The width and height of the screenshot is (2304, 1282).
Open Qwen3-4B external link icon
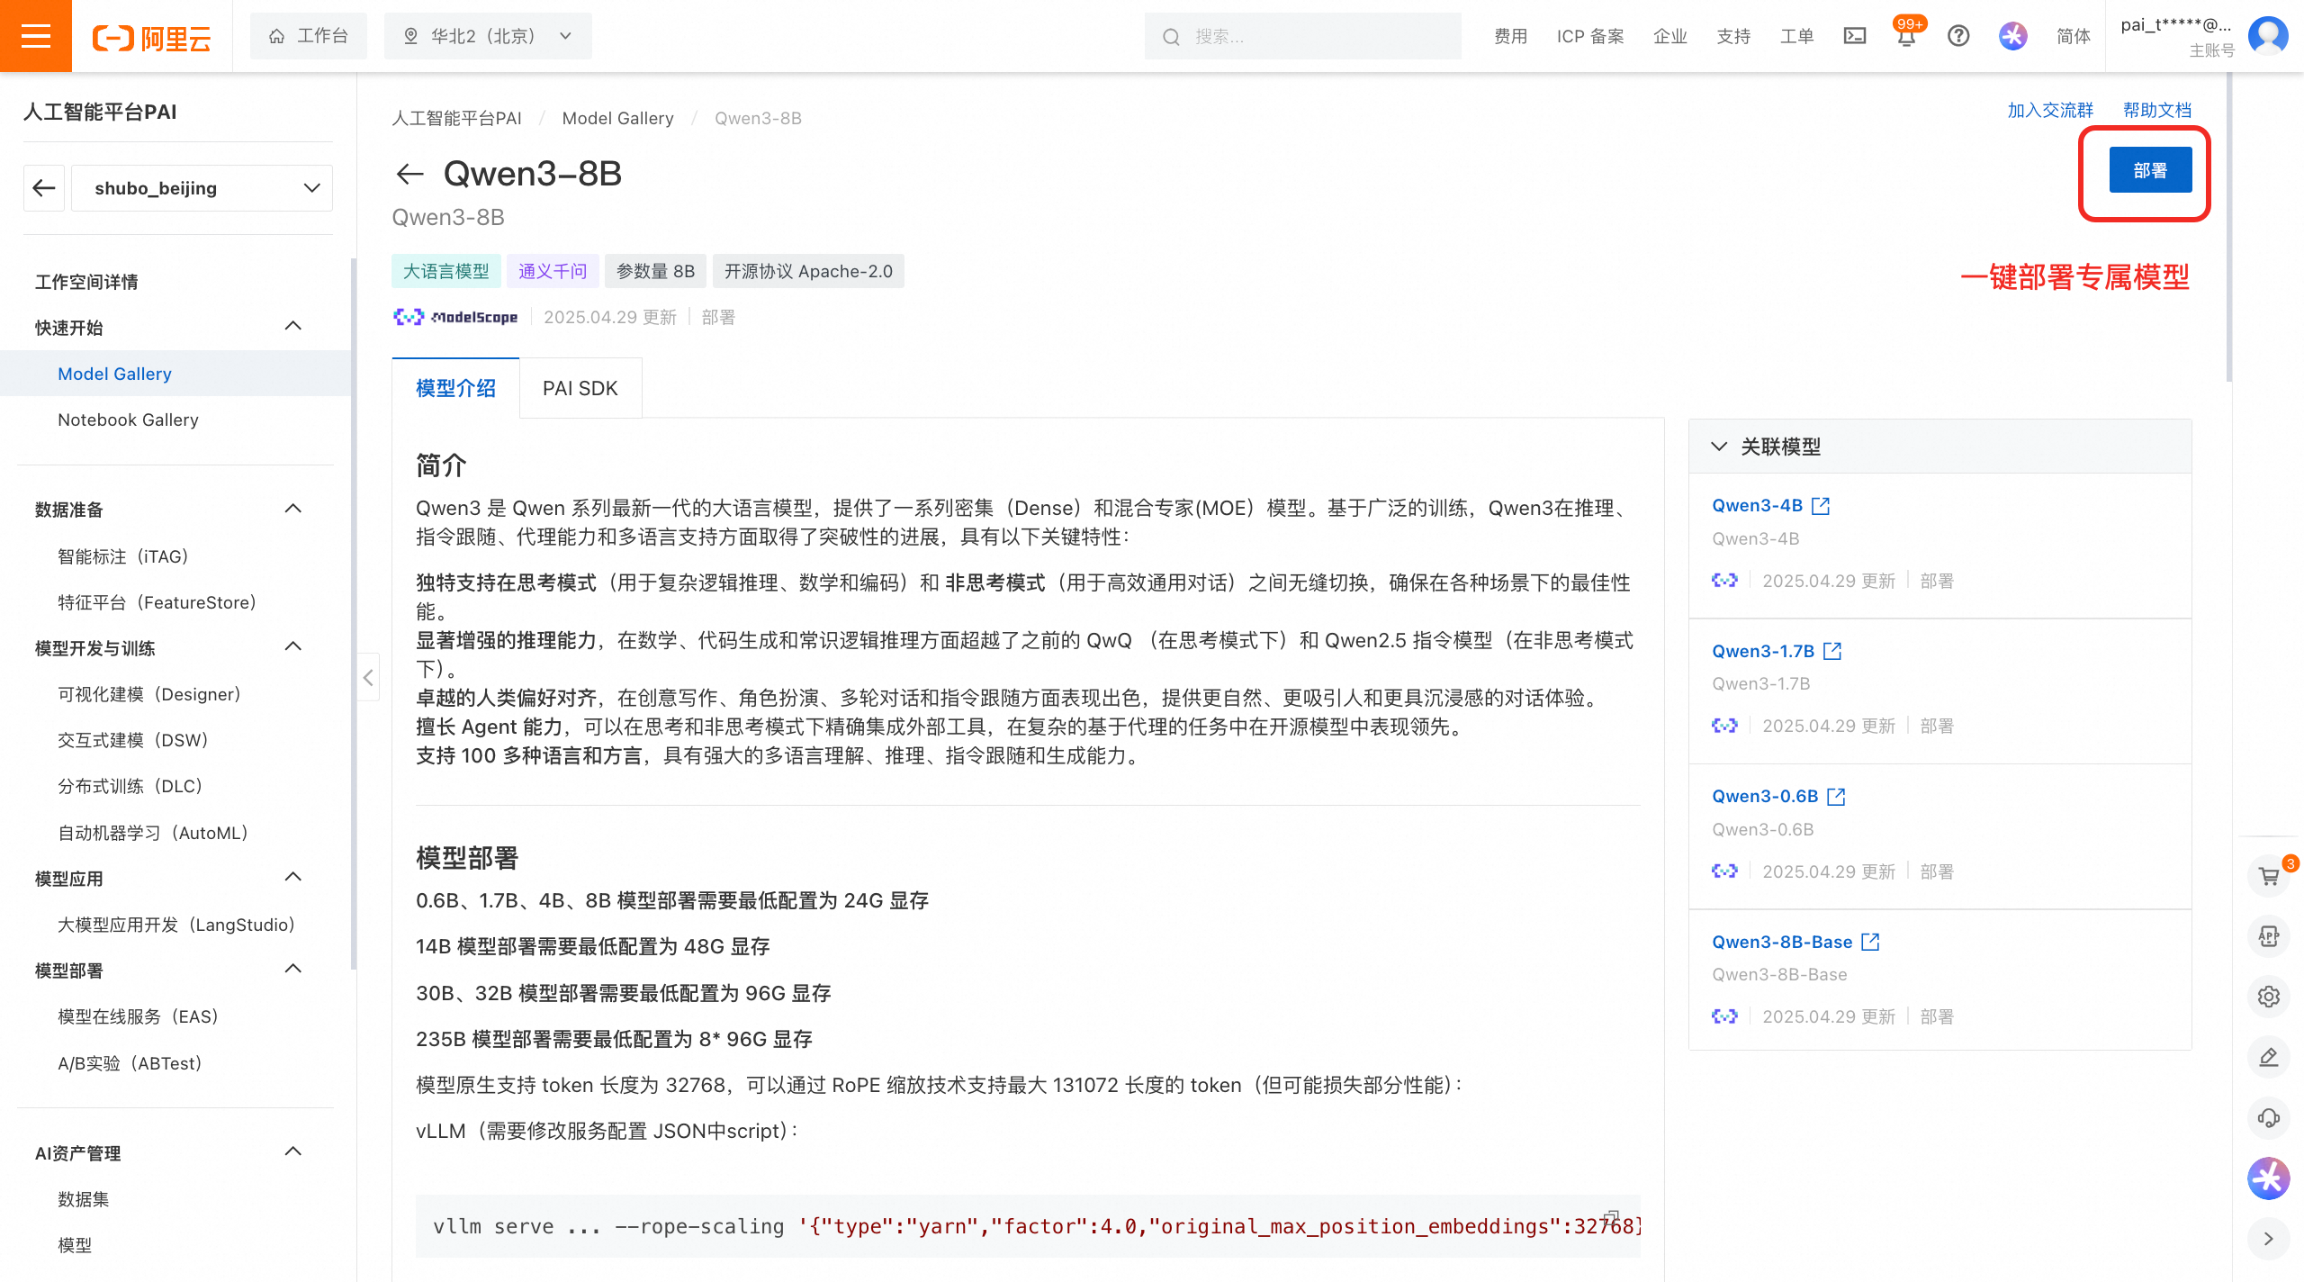click(1821, 506)
